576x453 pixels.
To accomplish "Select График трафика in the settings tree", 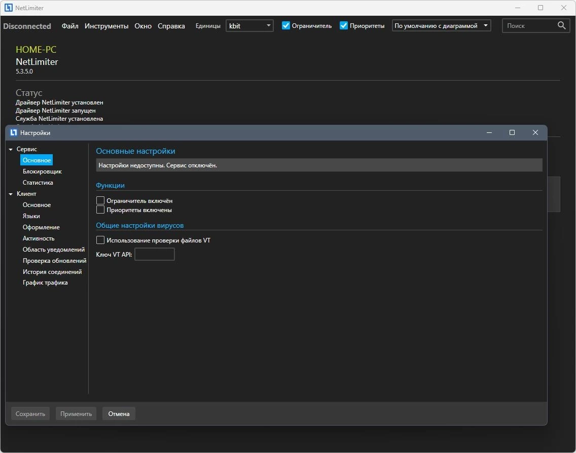I will click(x=45, y=283).
